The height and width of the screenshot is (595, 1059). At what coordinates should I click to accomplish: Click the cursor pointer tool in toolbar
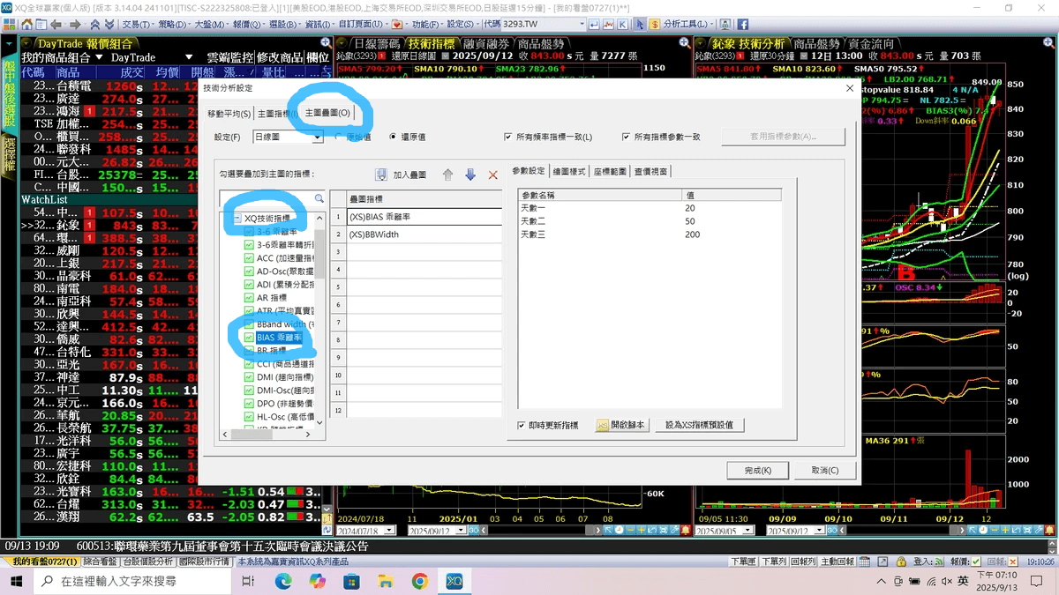(x=640, y=24)
